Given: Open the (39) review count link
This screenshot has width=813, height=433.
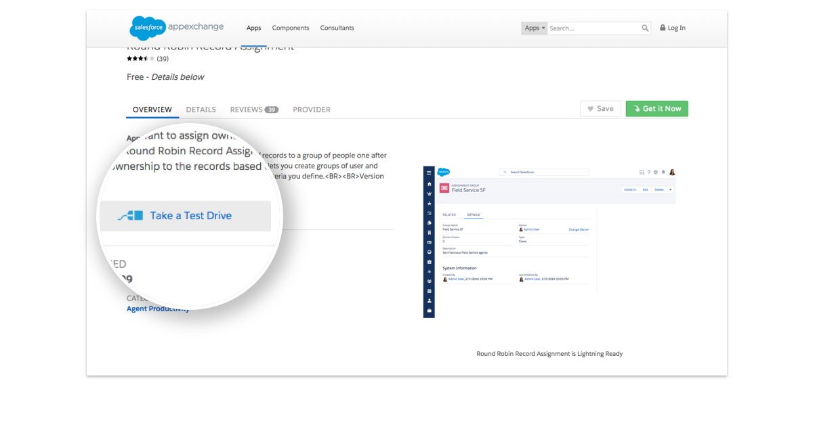Looking at the screenshot, I should click(x=163, y=59).
